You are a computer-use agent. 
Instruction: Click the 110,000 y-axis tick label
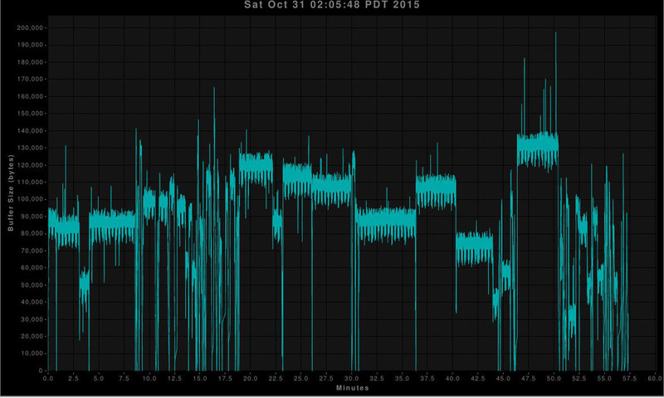(x=30, y=182)
